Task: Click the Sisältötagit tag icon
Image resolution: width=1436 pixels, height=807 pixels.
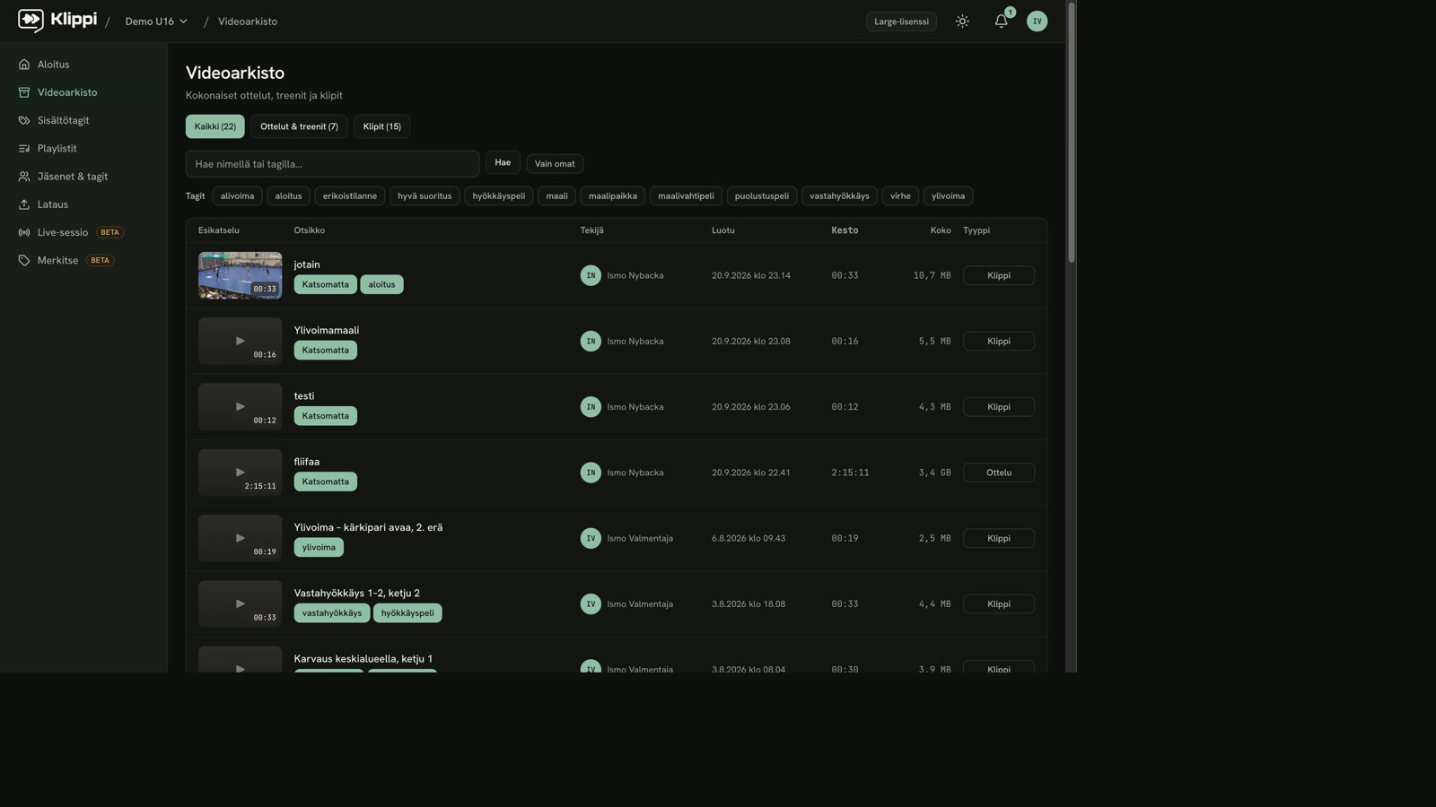Action: tap(24, 120)
